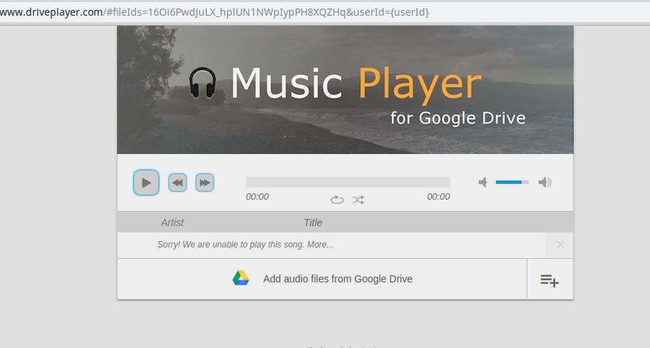This screenshot has width=650, height=348.
Task: Start playback with the Play button
Action: click(146, 183)
